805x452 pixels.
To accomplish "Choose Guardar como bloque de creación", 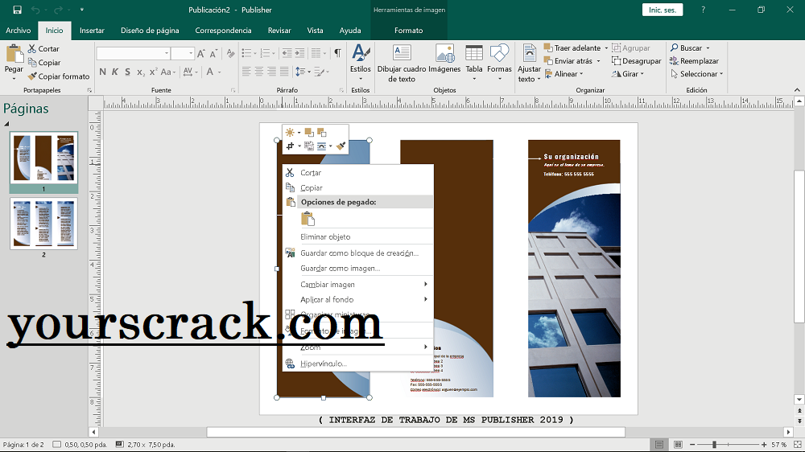I will tap(358, 253).
